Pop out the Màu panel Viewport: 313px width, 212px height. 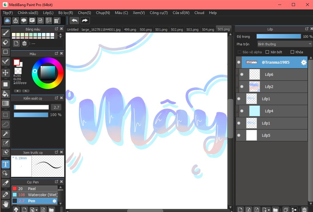(57, 54)
